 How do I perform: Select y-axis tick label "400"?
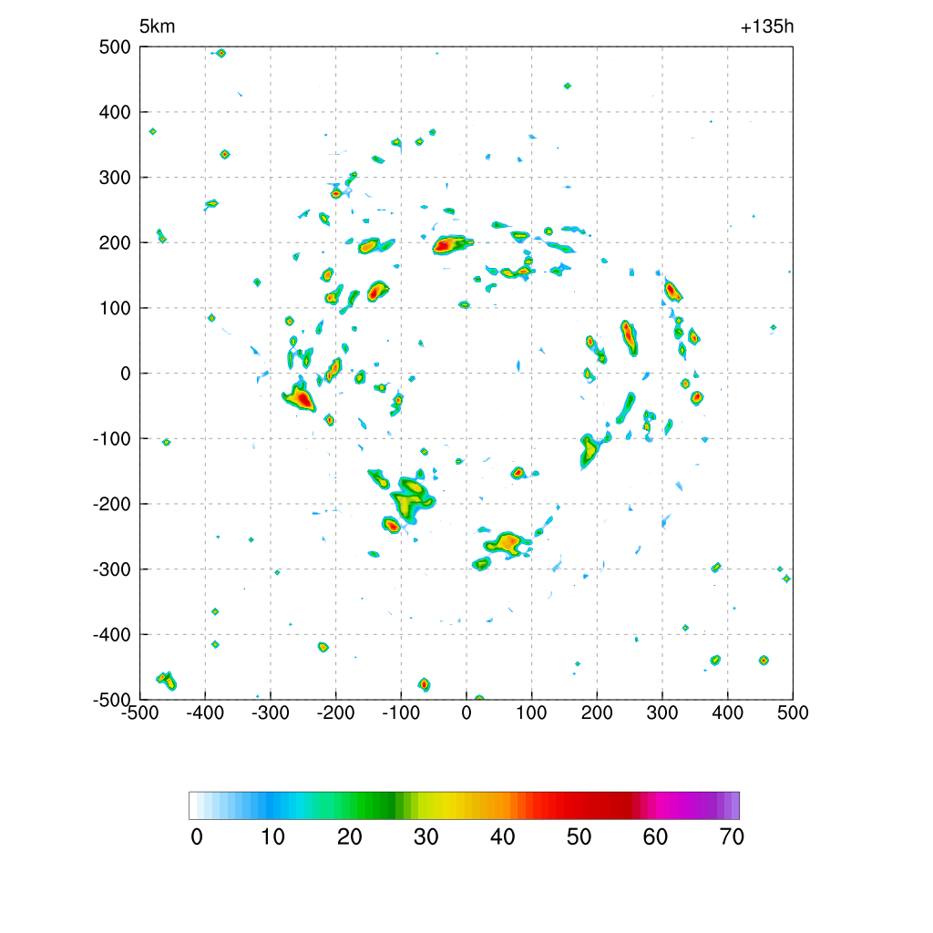pos(115,112)
